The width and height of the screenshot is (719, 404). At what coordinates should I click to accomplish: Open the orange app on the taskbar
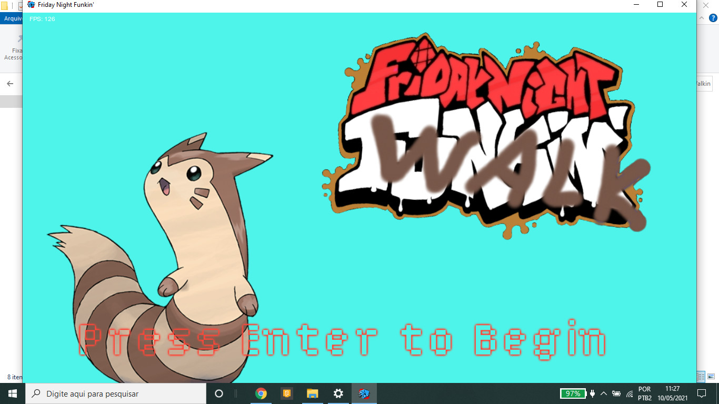(x=286, y=393)
